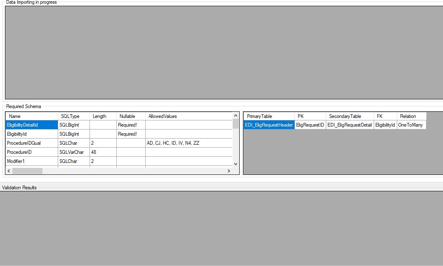Click the FK column header
Screen dimensions: 443x266
click(385, 116)
